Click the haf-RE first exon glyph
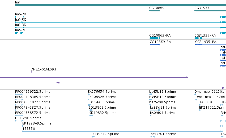226x138 pixels. tap(16, 33)
